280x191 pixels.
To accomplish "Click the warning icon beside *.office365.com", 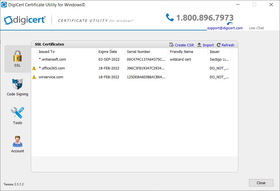I will (x=34, y=68).
